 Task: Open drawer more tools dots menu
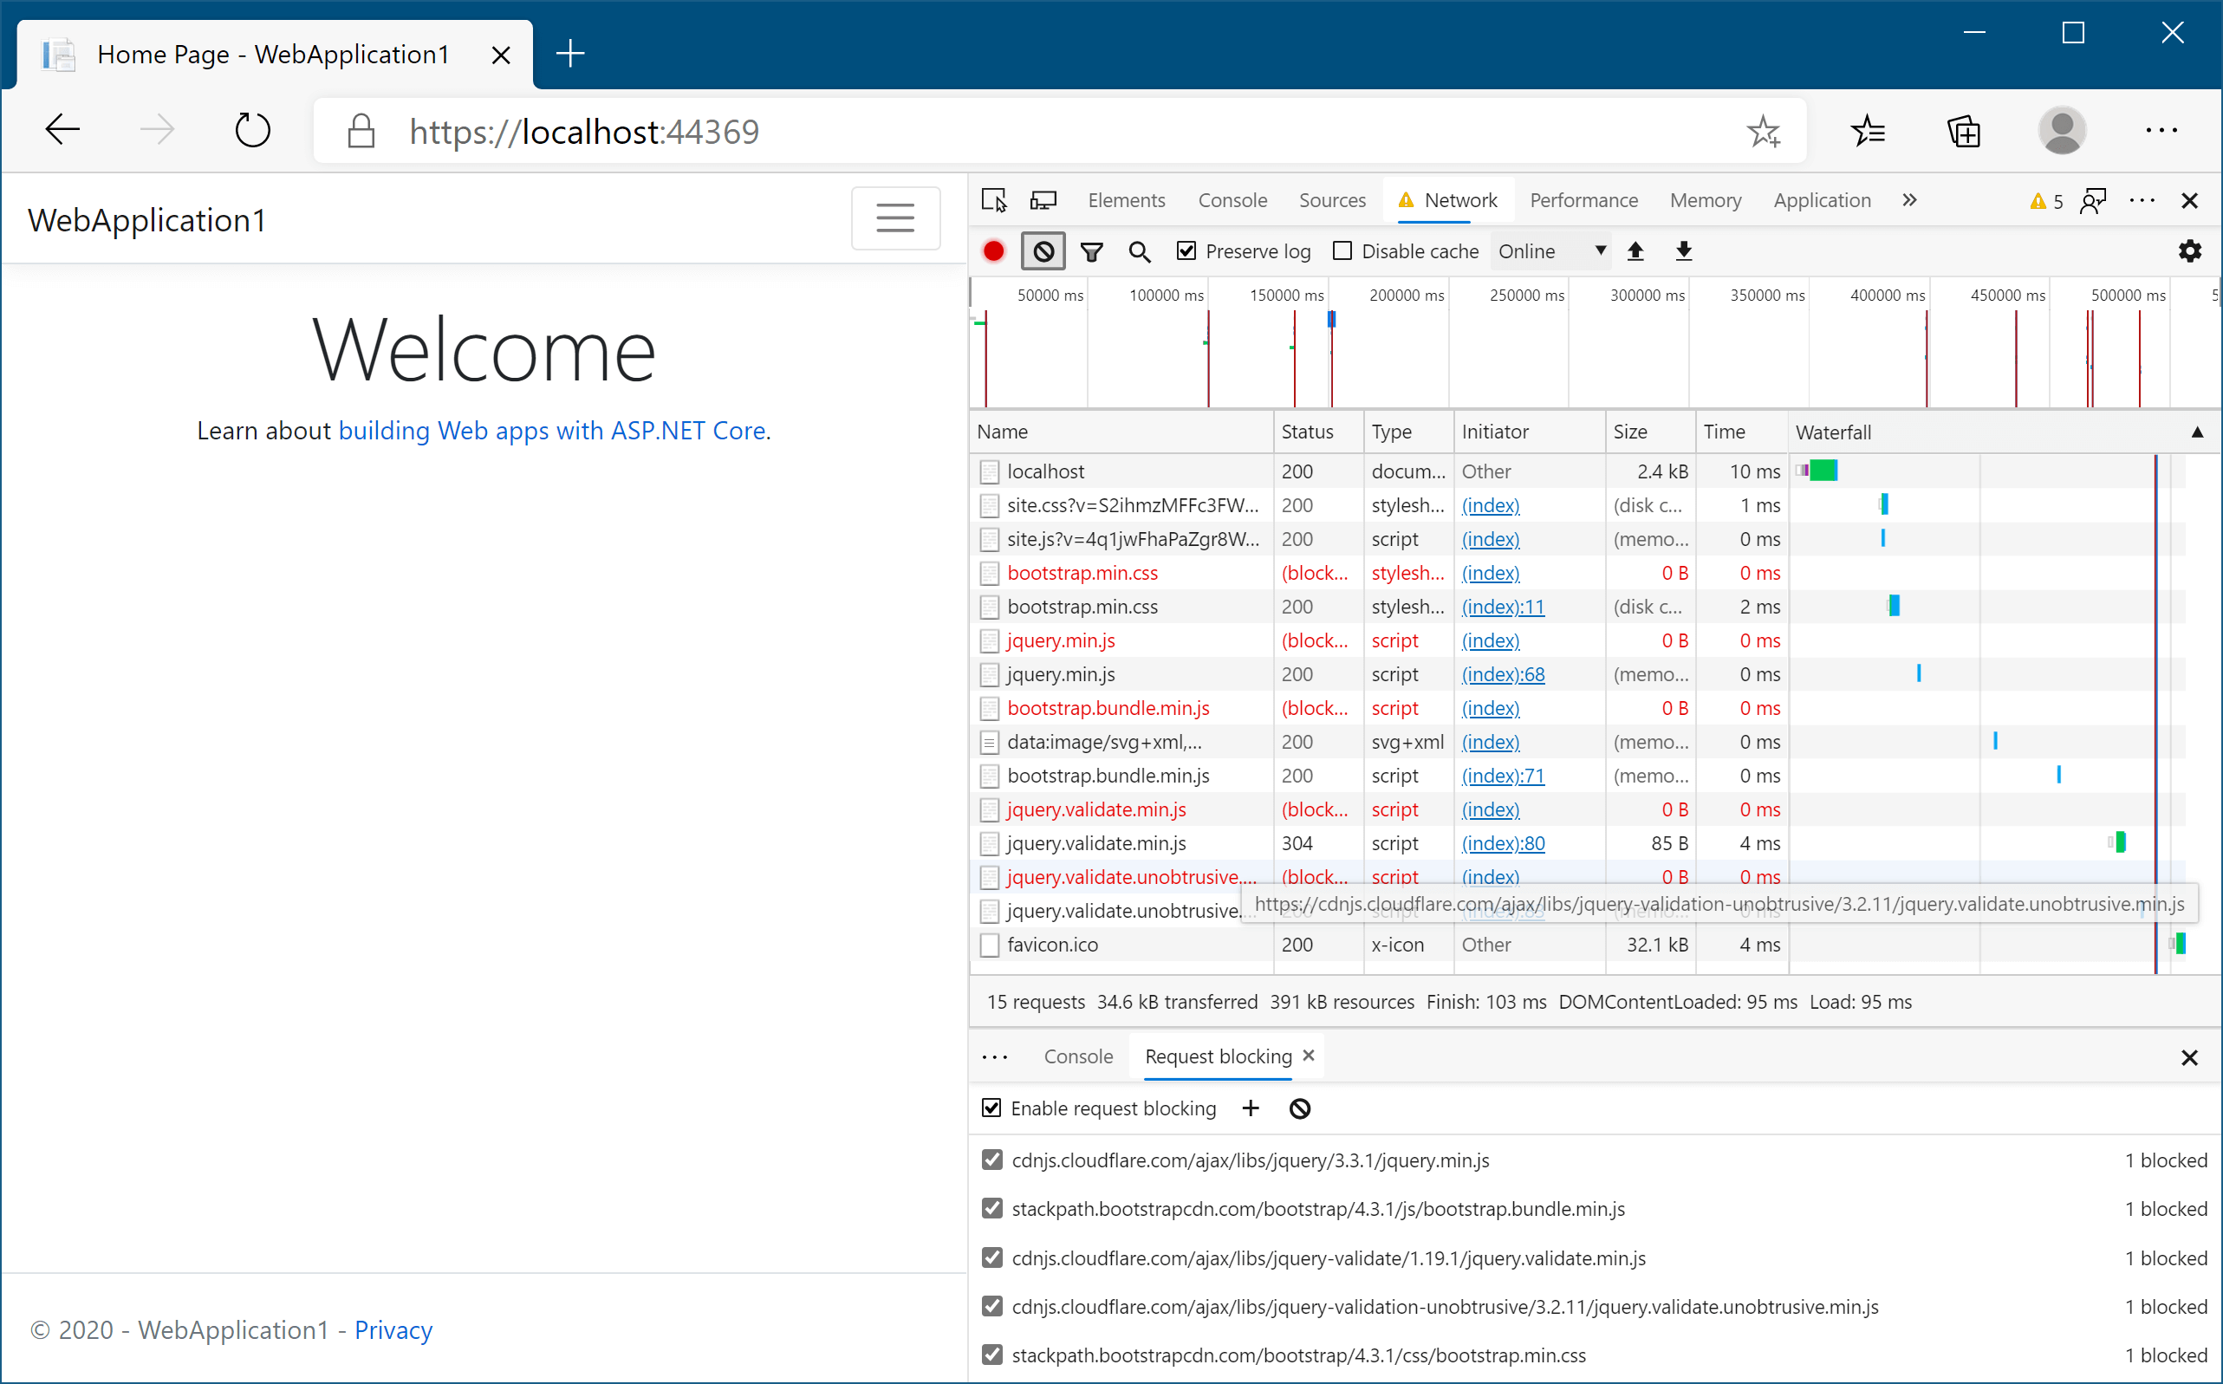pos(995,1057)
